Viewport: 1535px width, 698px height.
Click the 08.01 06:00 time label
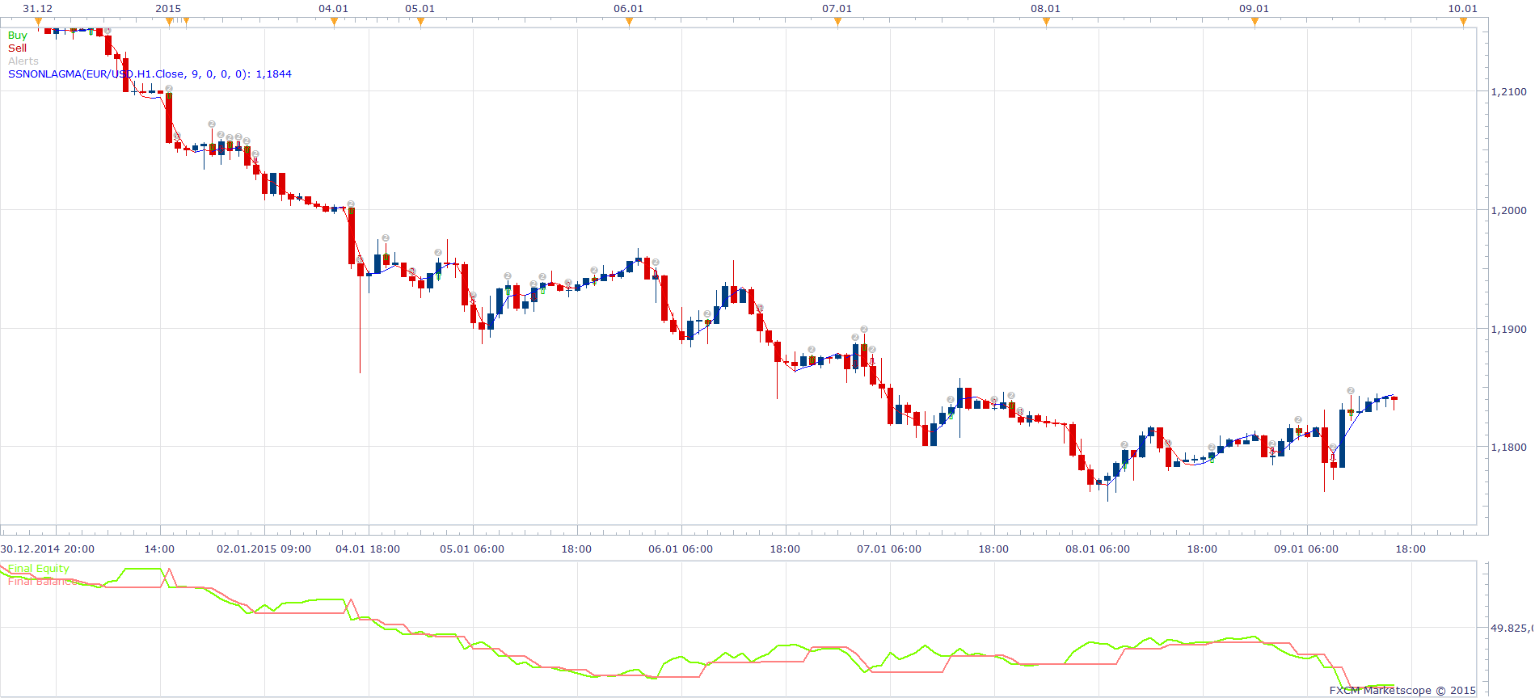click(1098, 549)
